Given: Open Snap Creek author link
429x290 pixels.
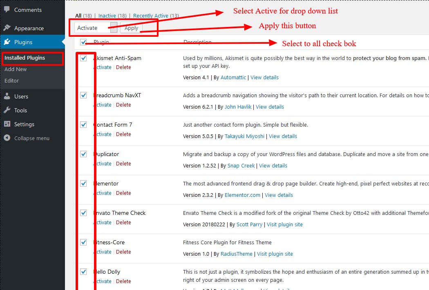Looking at the screenshot, I should coord(241,165).
